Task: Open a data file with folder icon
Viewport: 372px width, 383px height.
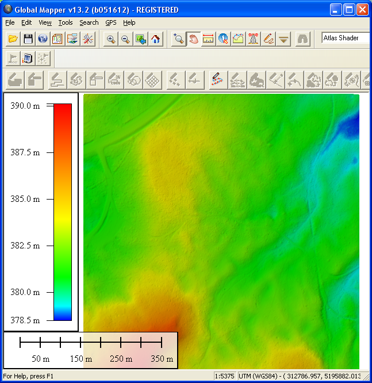Action: click(x=13, y=39)
